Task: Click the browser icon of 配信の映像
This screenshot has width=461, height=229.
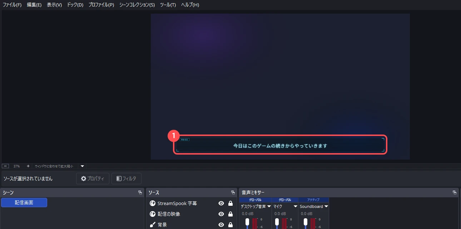Action: [153, 214]
